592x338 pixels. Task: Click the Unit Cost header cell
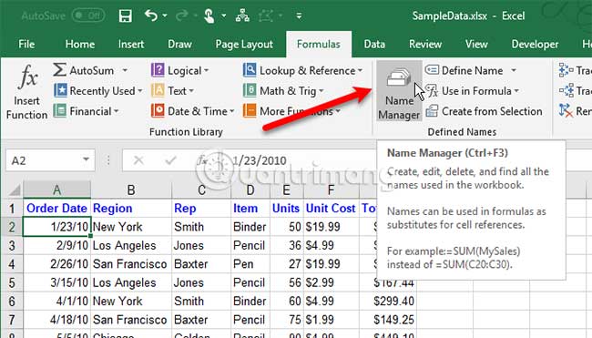click(x=332, y=208)
